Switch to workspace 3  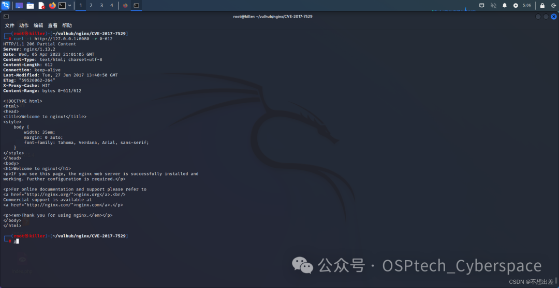[101, 5]
